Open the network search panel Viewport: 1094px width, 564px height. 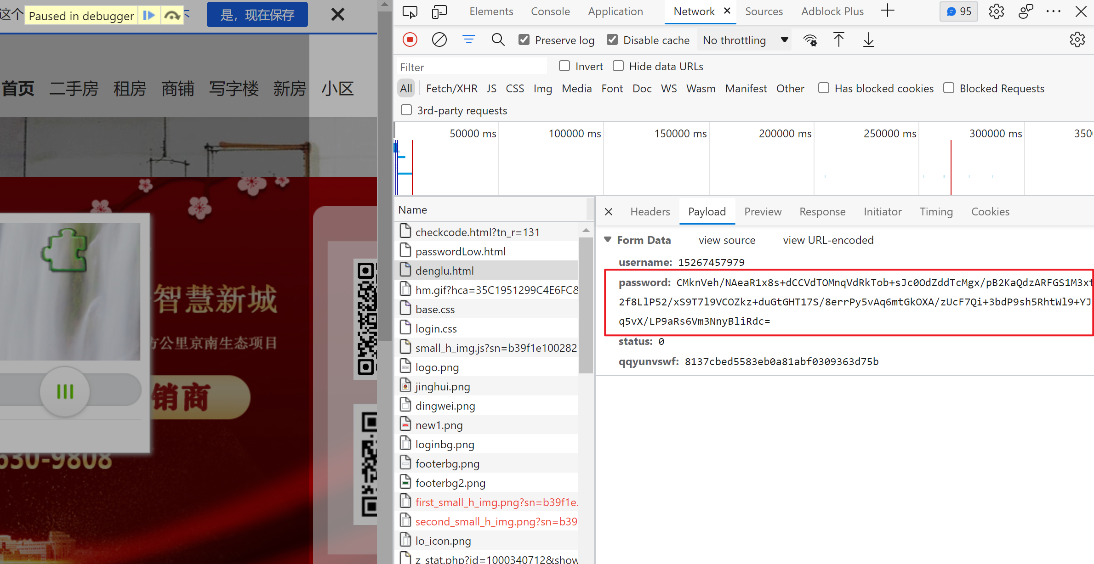click(x=498, y=39)
